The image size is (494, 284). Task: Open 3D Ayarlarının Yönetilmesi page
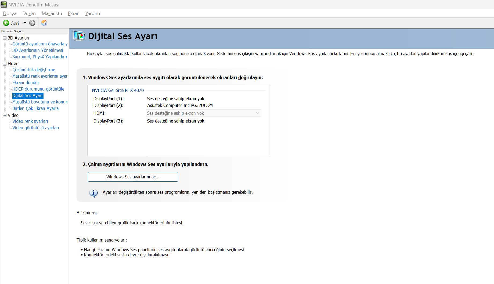click(x=38, y=50)
